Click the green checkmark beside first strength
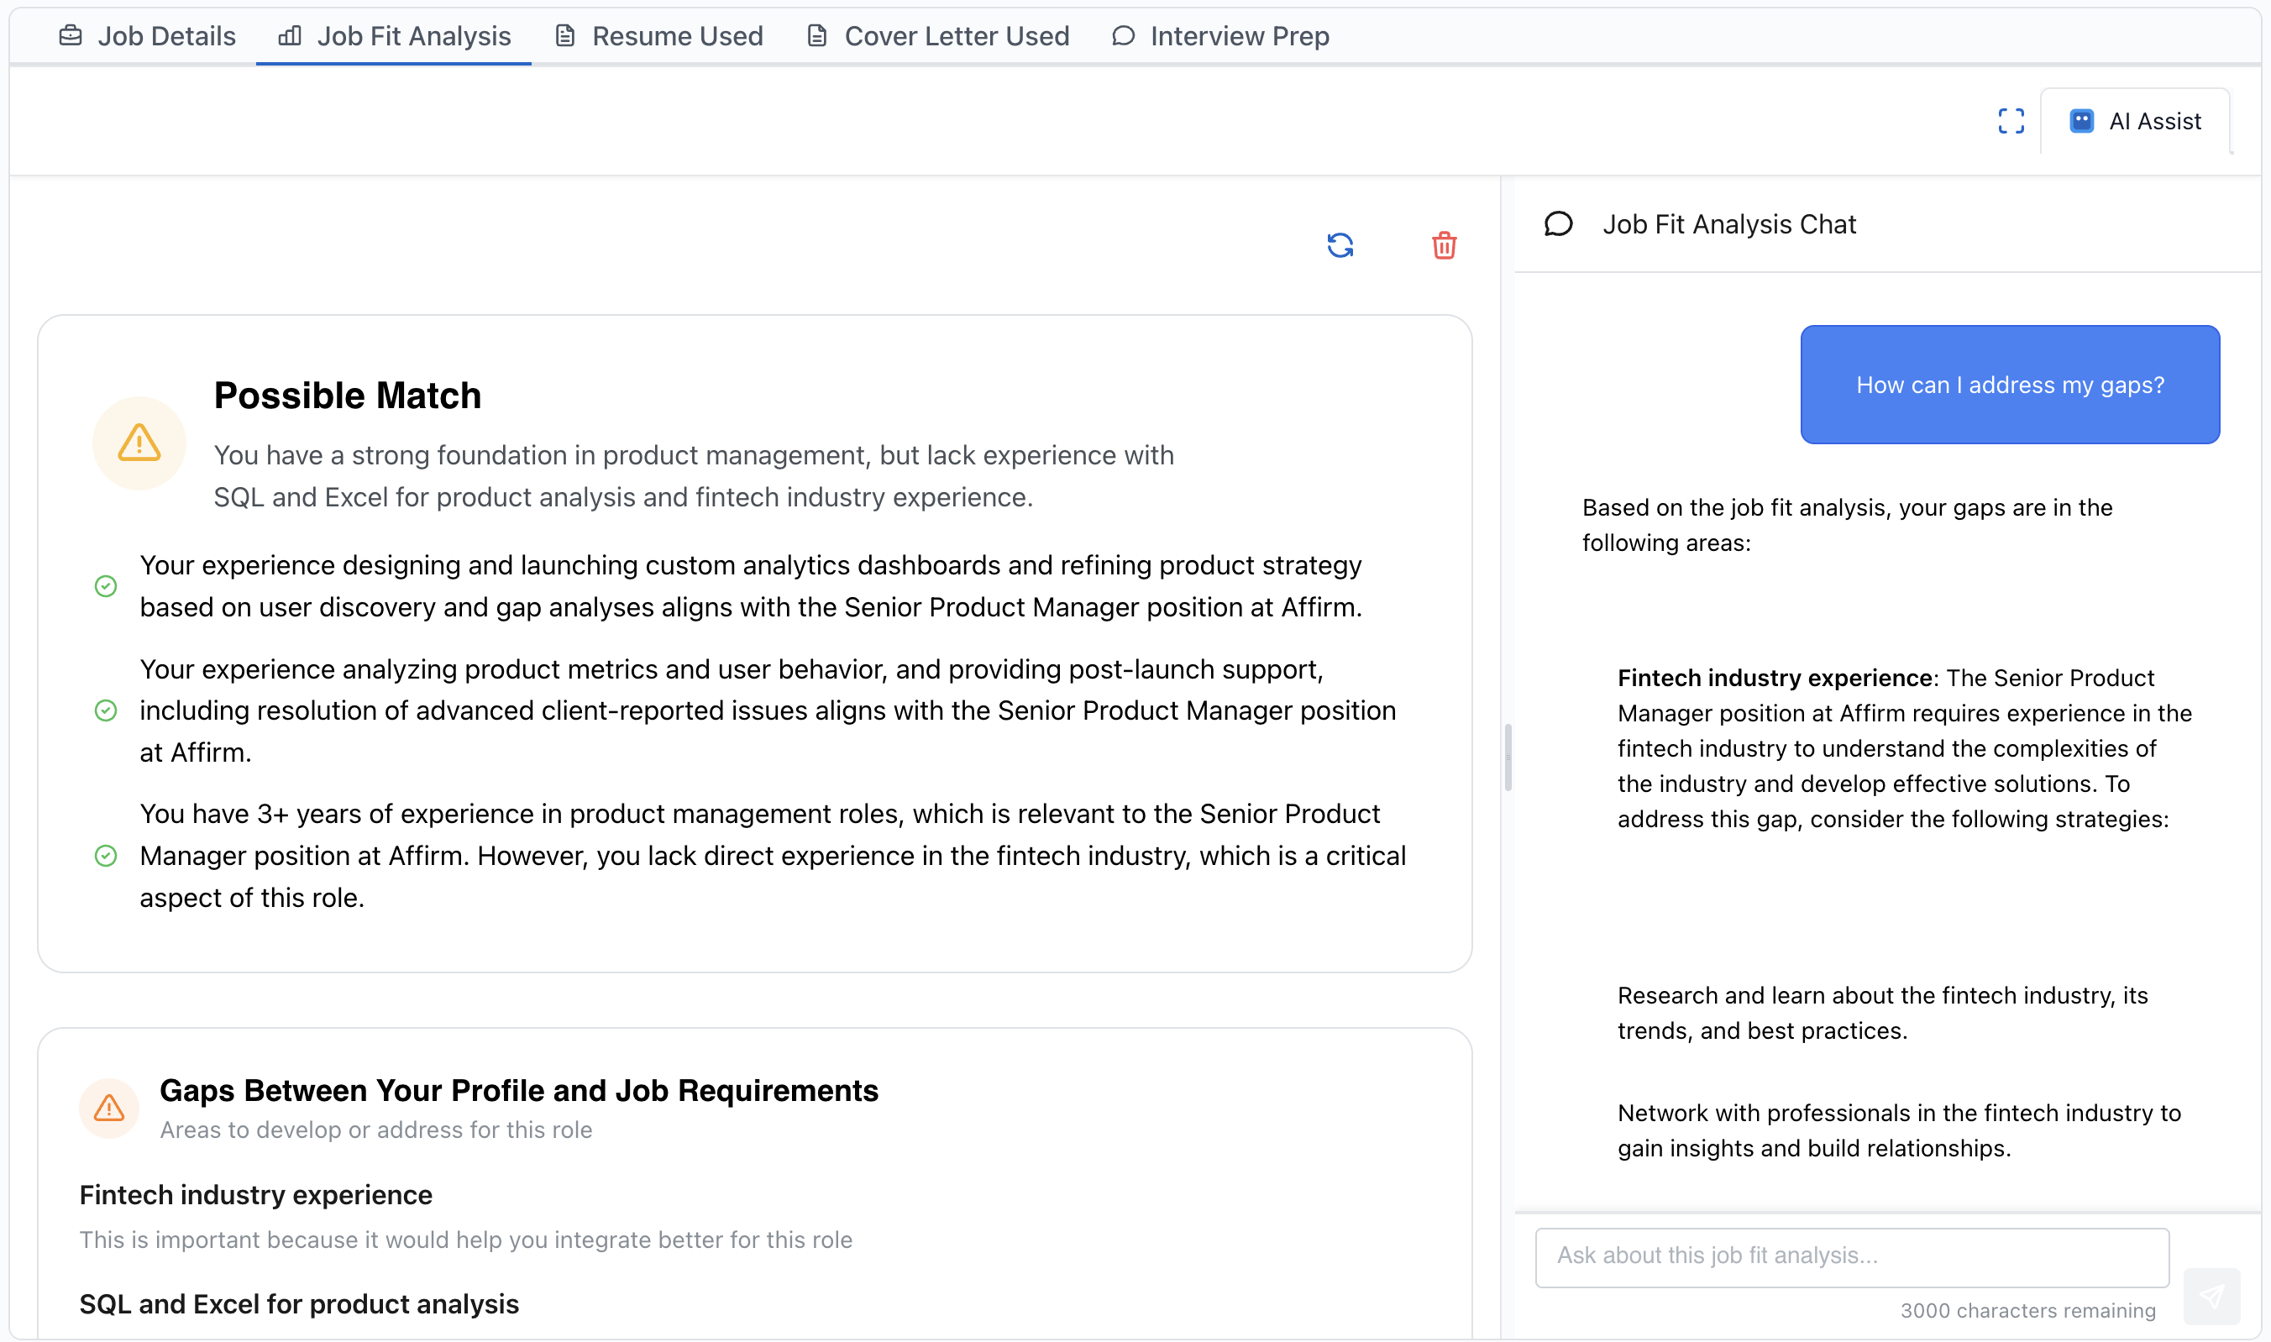Screen dimensions: 2271x1342 click(x=107, y=586)
